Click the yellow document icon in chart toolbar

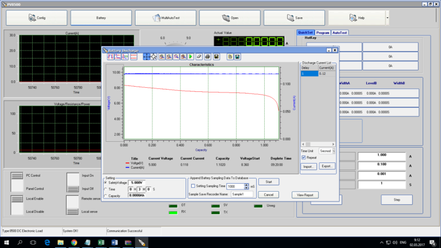click(230, 57)
